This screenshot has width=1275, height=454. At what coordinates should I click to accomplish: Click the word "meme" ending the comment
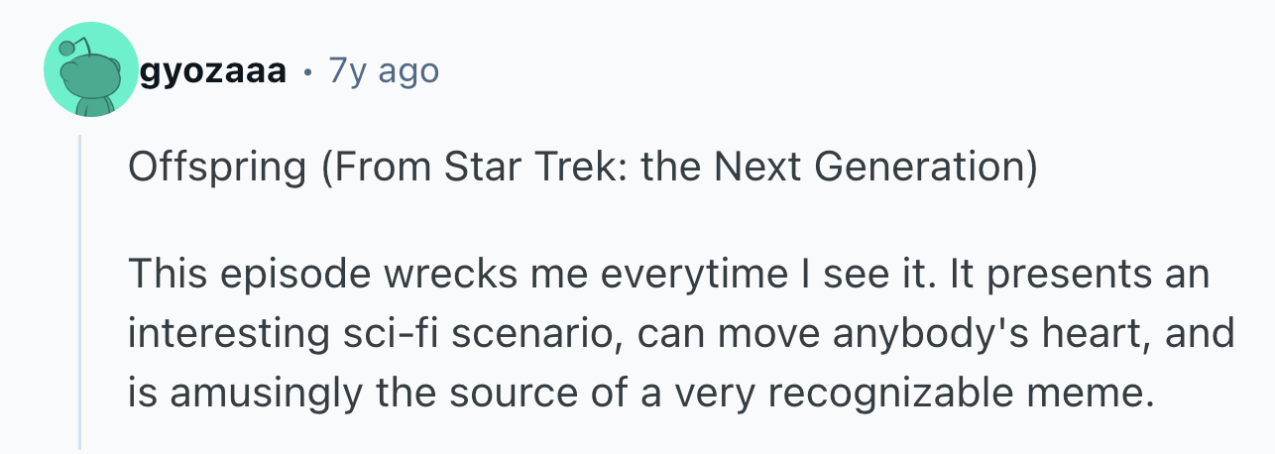(1093, 394)
